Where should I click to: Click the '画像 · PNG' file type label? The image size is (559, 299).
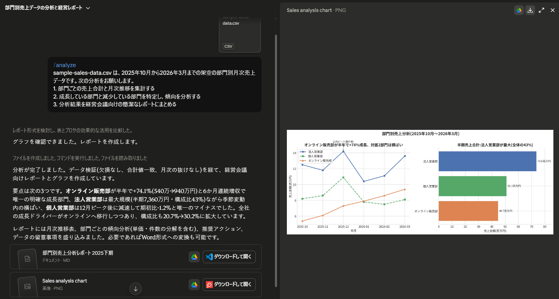53,288
